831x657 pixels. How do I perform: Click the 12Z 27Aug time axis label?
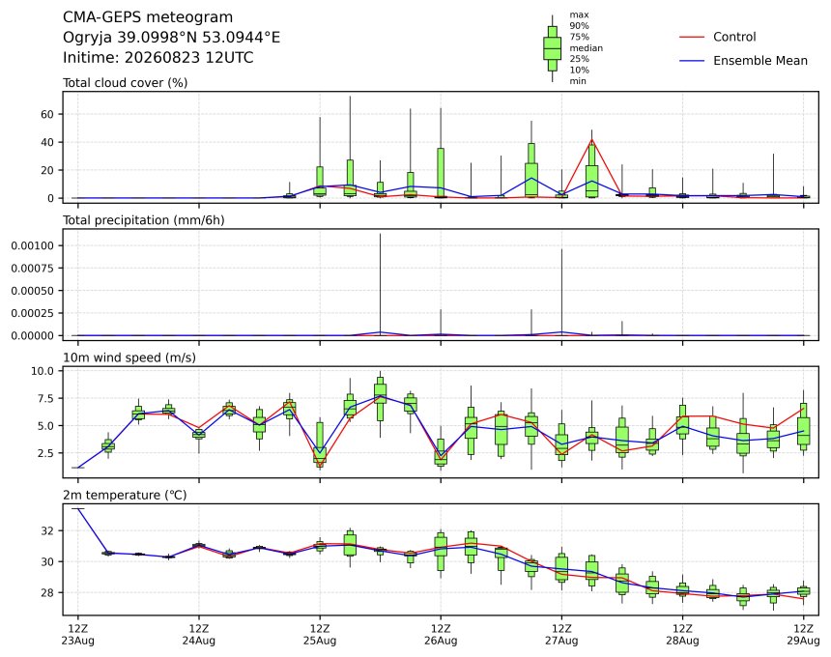pos(561,634)
